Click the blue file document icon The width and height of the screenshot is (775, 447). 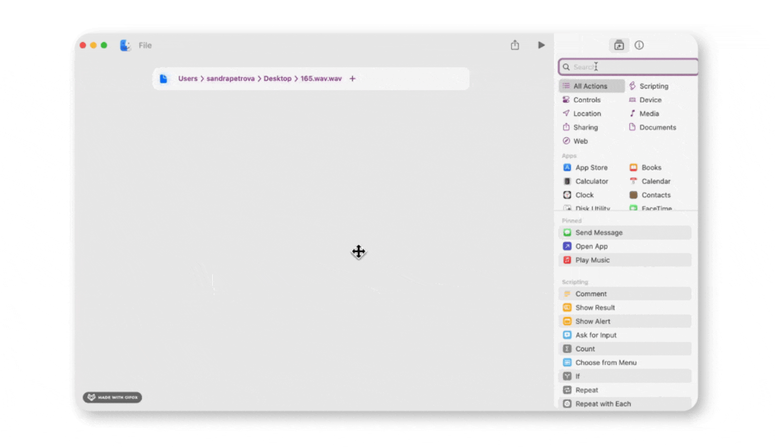163,78
